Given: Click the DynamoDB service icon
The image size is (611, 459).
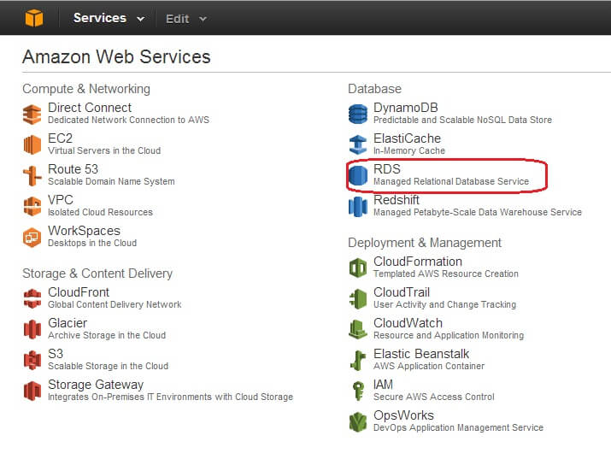Looking at the screenshot, I should point(358,115).
